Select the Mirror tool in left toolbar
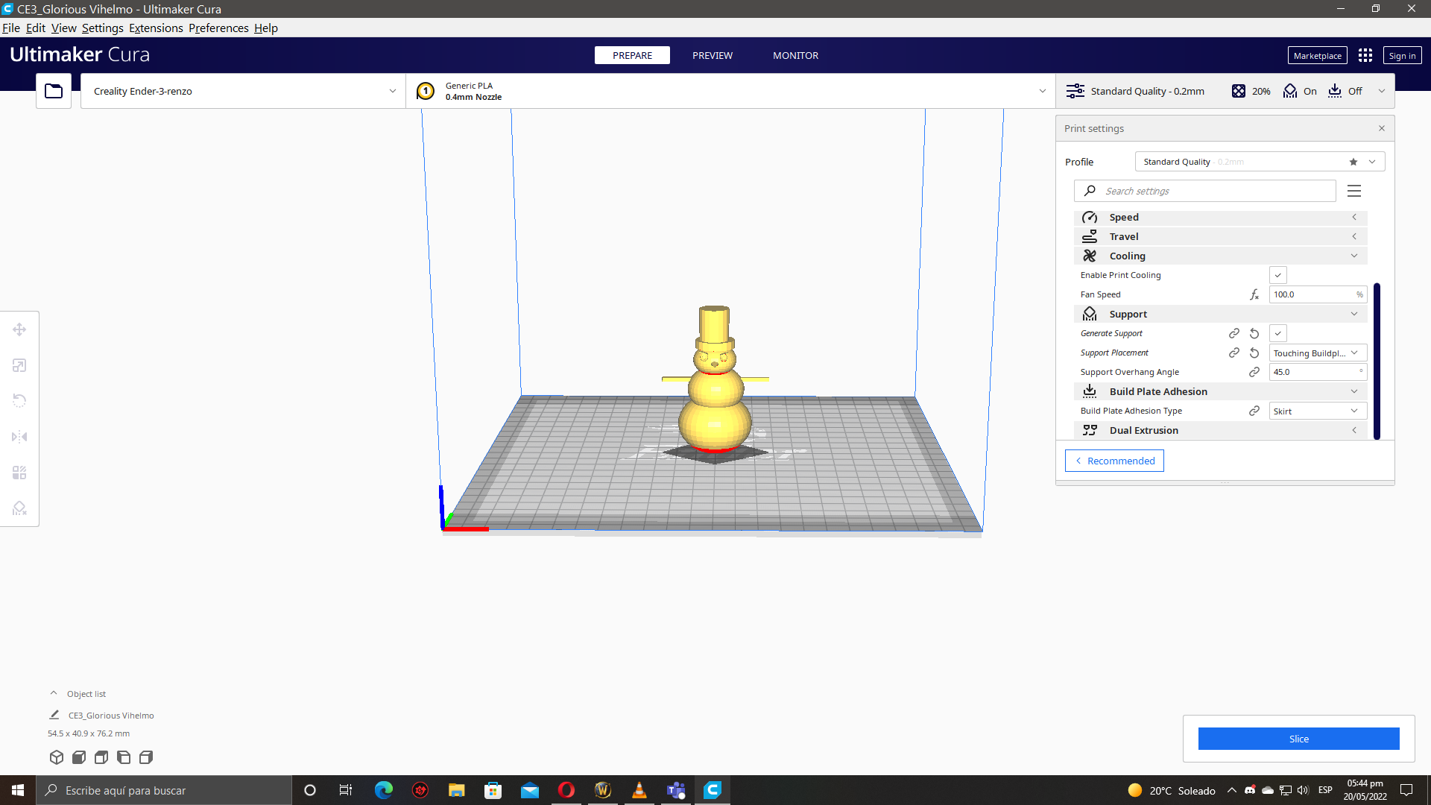The height and width of the screenshot is (805, 1431). (19, 437)
